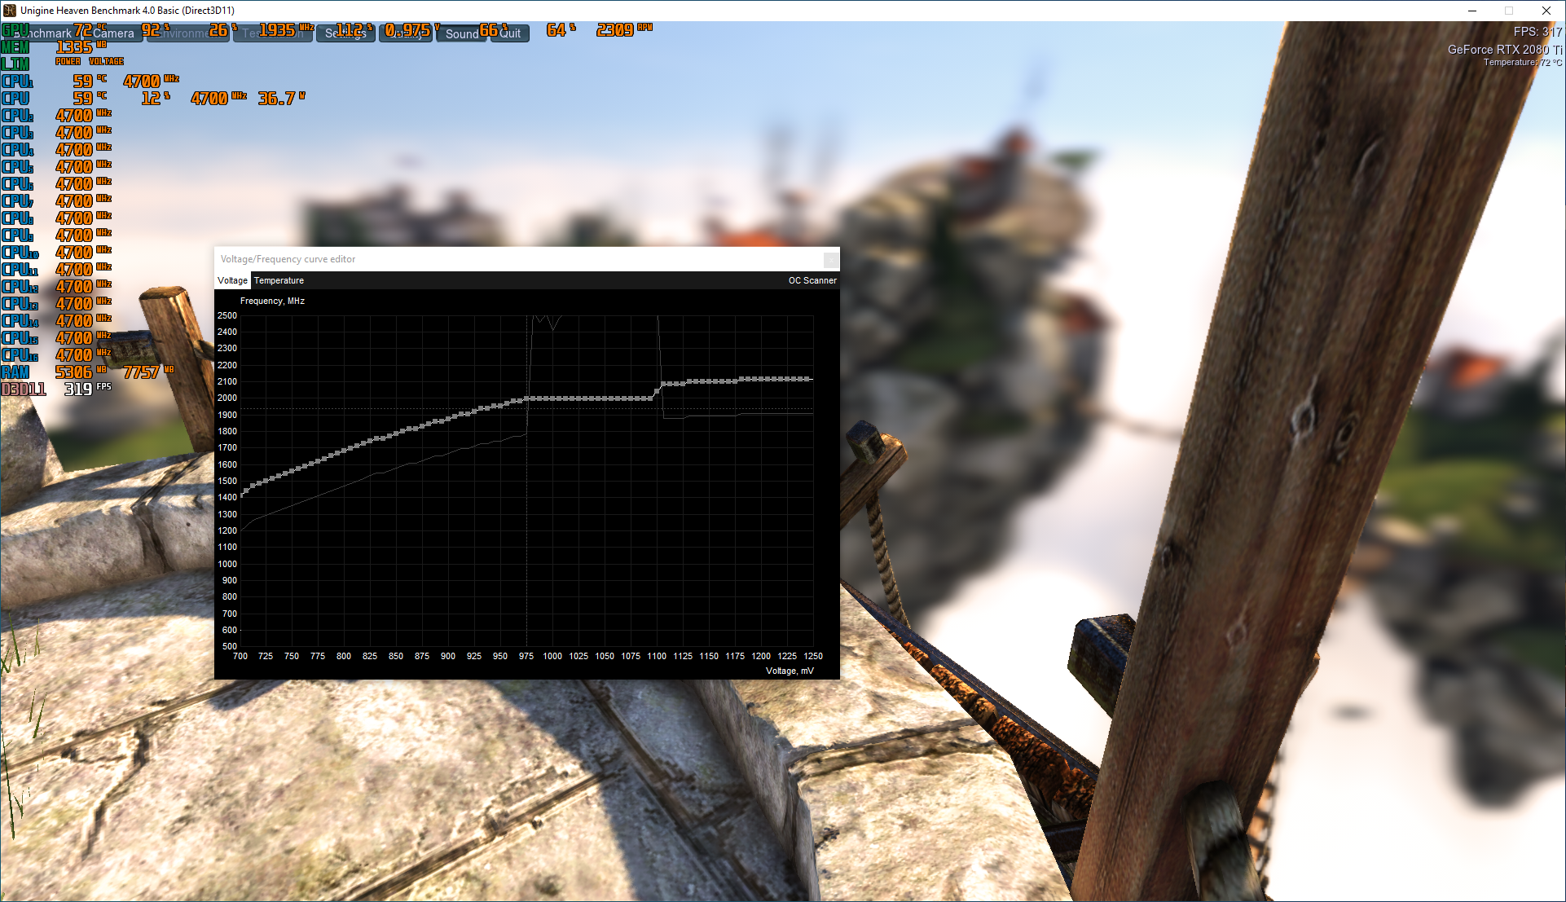
Task: Open the Camera menu button
Action: [x=113, y=33]
